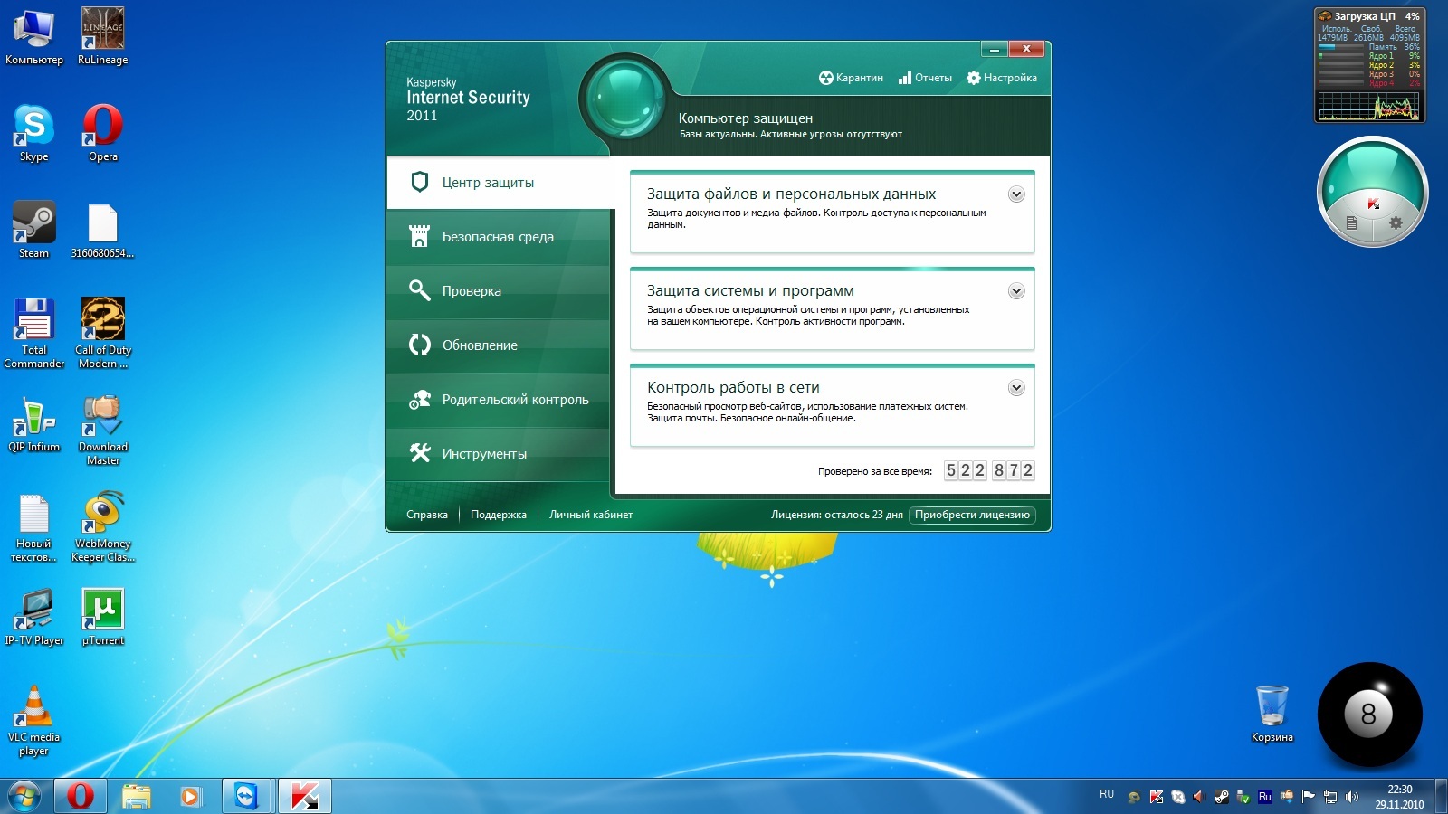
Task: Minimize the Kaspersky window
Action: pos(994,50)
